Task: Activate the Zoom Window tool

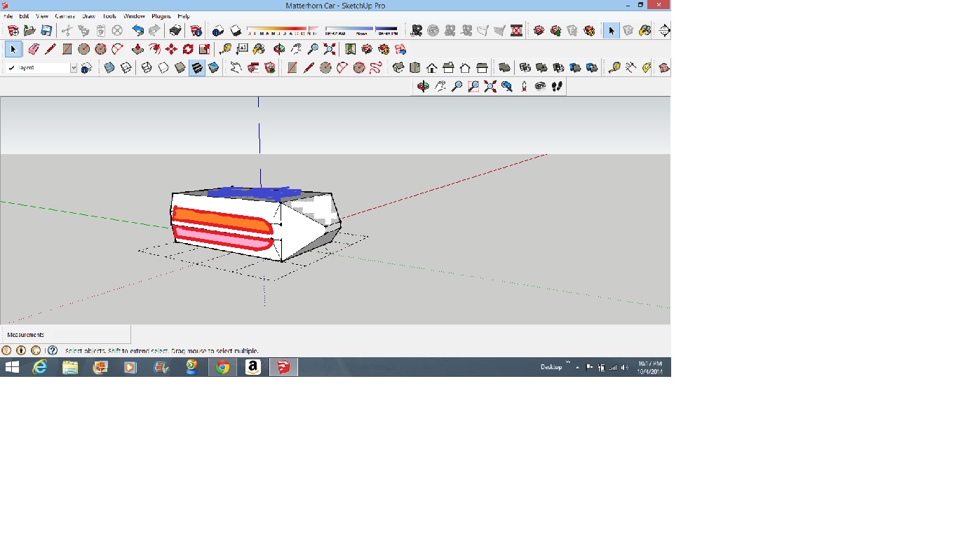Action: [x=473, y=86]
